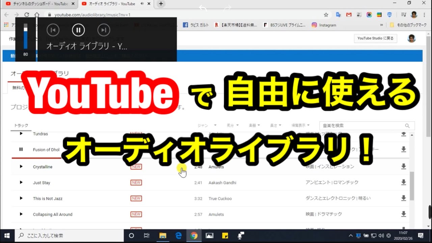The height and width of the screenshot is (243, 432).
Task: Open Task View on the taskbar
Action: [146, 236]
